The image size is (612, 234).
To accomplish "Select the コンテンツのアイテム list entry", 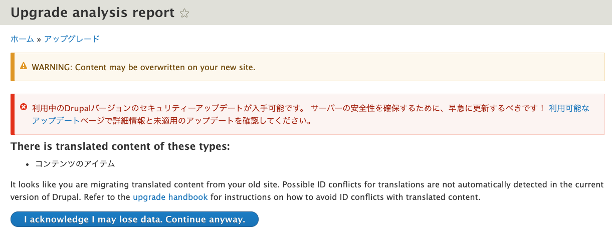I will click(75, 164).
